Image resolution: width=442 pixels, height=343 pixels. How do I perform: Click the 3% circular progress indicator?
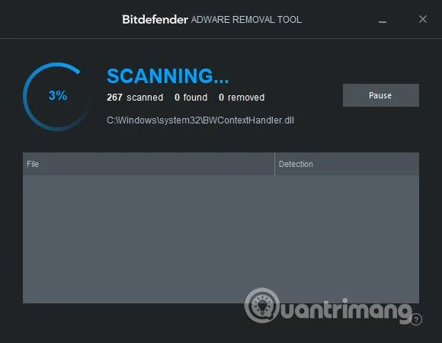click(x=58, y=96)
